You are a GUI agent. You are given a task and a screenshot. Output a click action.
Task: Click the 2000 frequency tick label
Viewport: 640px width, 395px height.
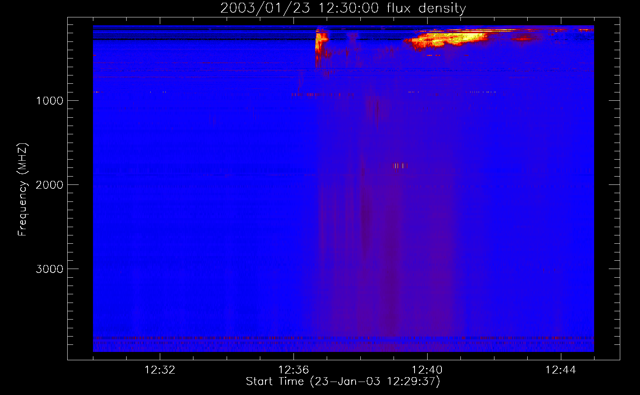[x=49, y=185]
